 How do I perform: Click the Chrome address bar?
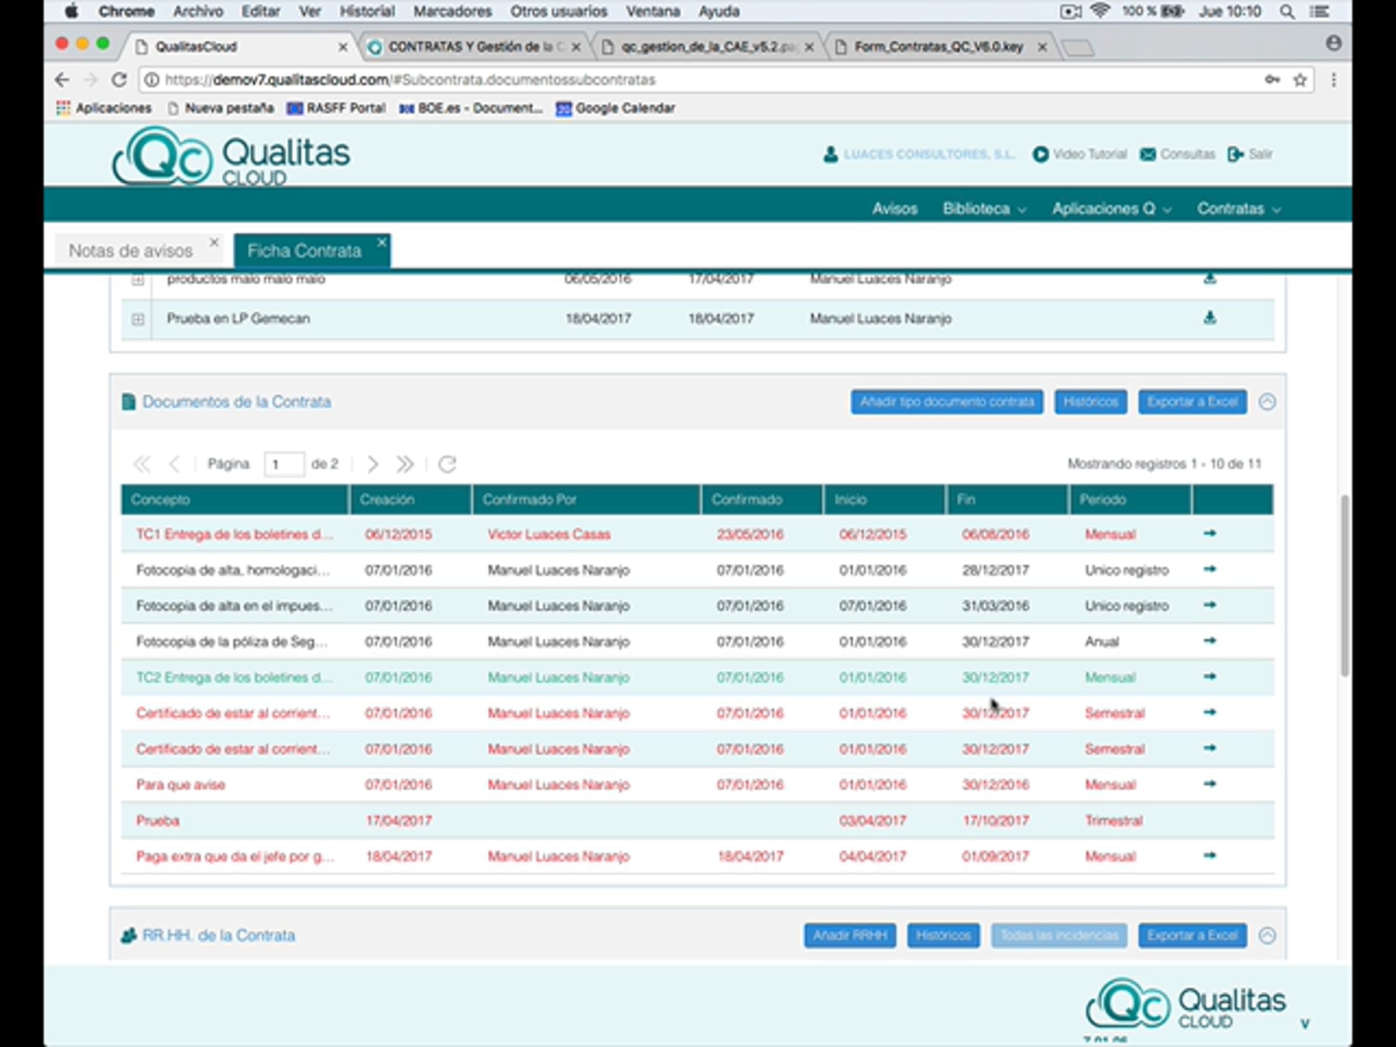(700, 80)
